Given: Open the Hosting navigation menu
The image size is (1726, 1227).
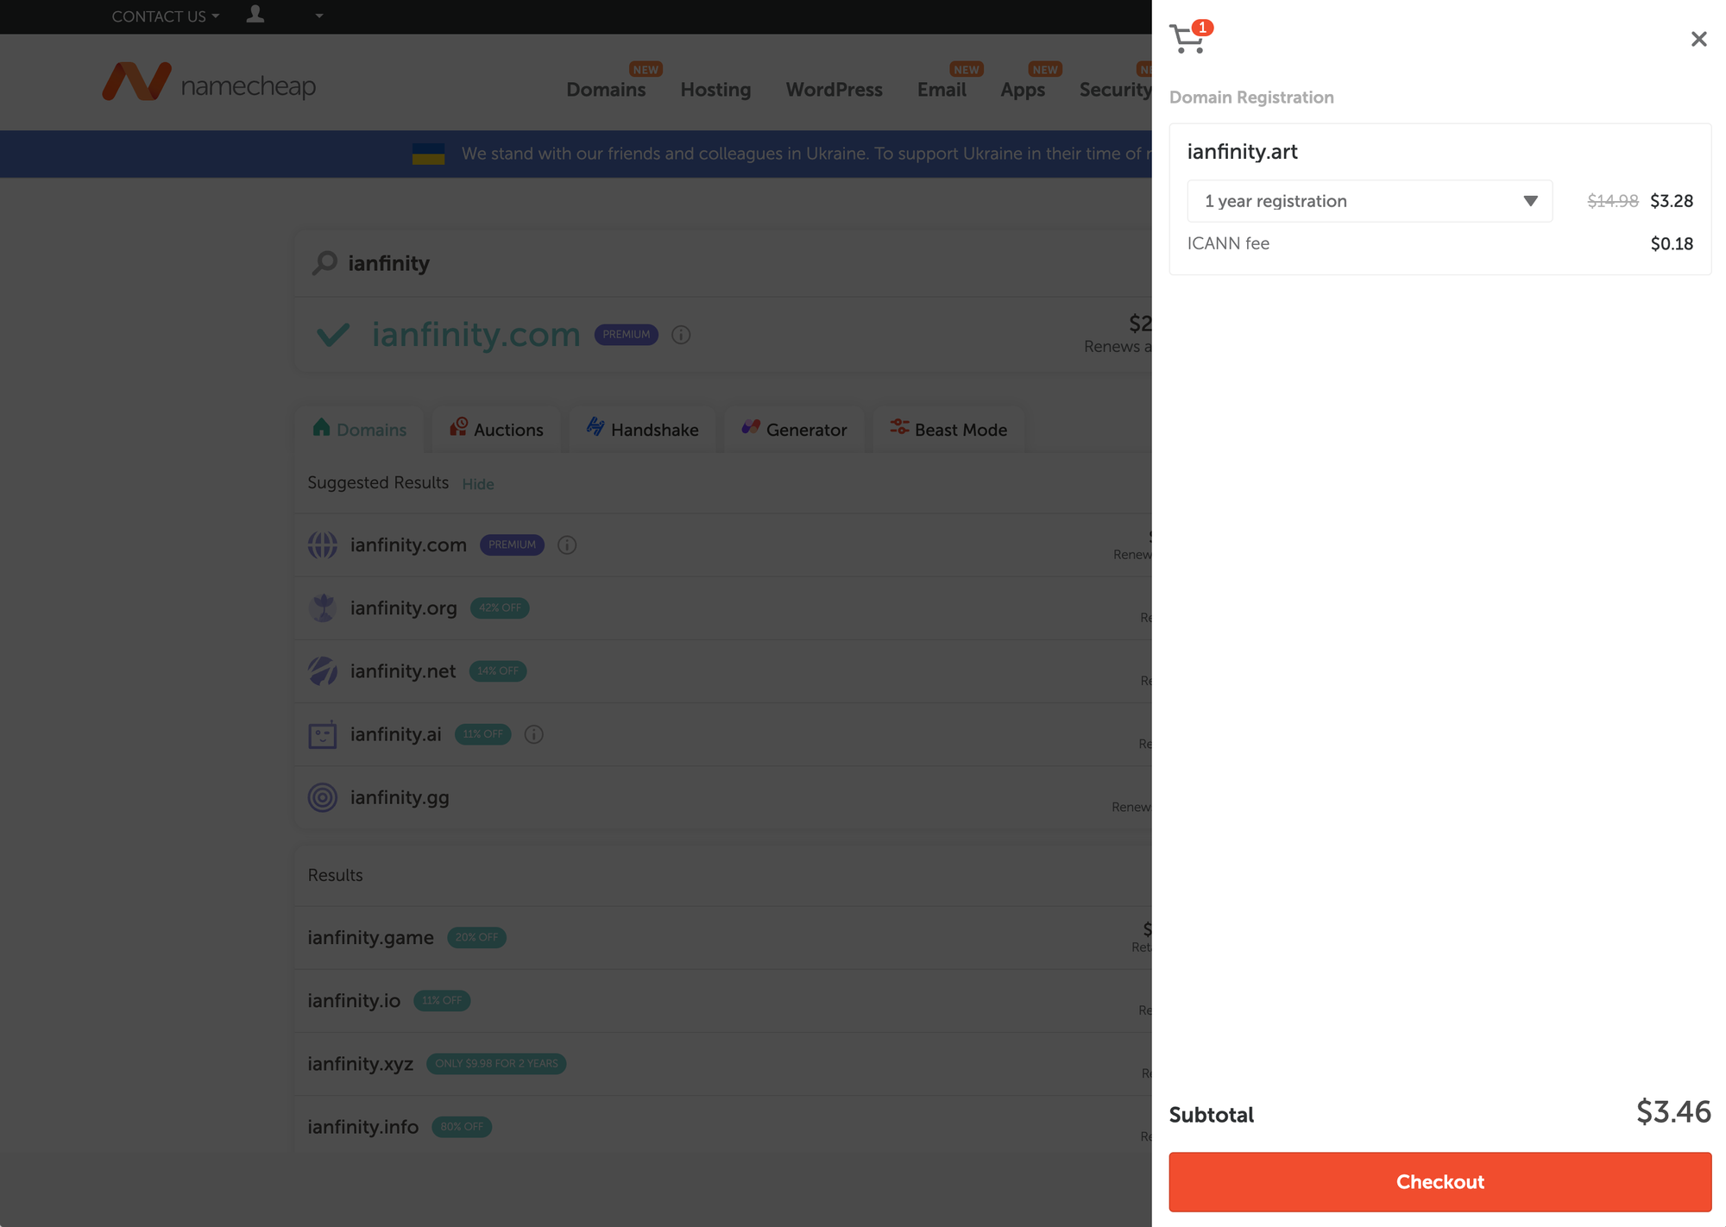Looking at the screenshot, I should (715, 89).
